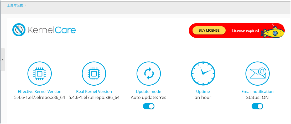Click the BUY LICENSE button
The width and height of the screenshot is (291, 124).
209,31
